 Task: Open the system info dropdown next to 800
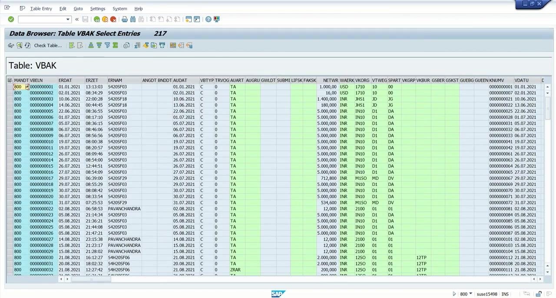click(471, 294)
